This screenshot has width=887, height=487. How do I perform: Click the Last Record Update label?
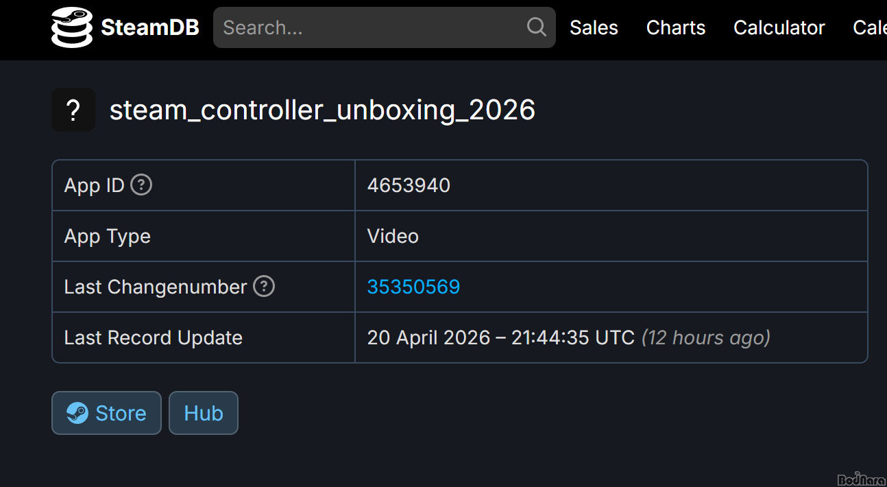(154, 337)
